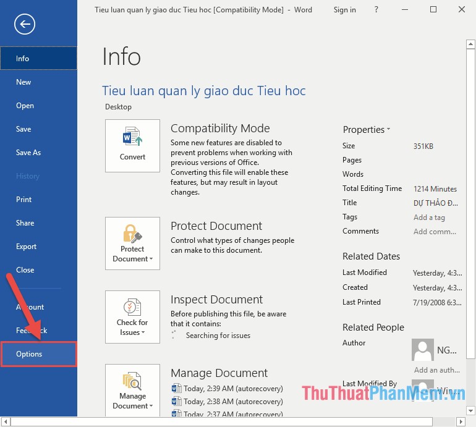This screenshot has width=476, height=427.
Task: Click Sign in at the top
Action: [344, 10]
